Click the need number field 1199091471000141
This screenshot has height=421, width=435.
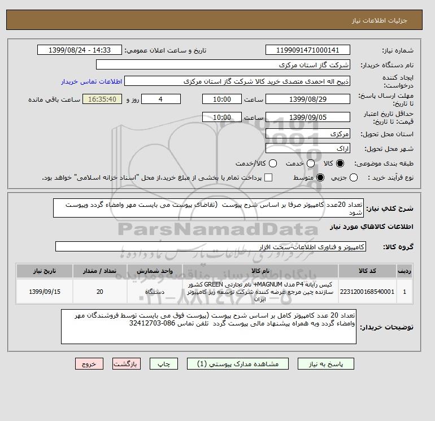308,50
